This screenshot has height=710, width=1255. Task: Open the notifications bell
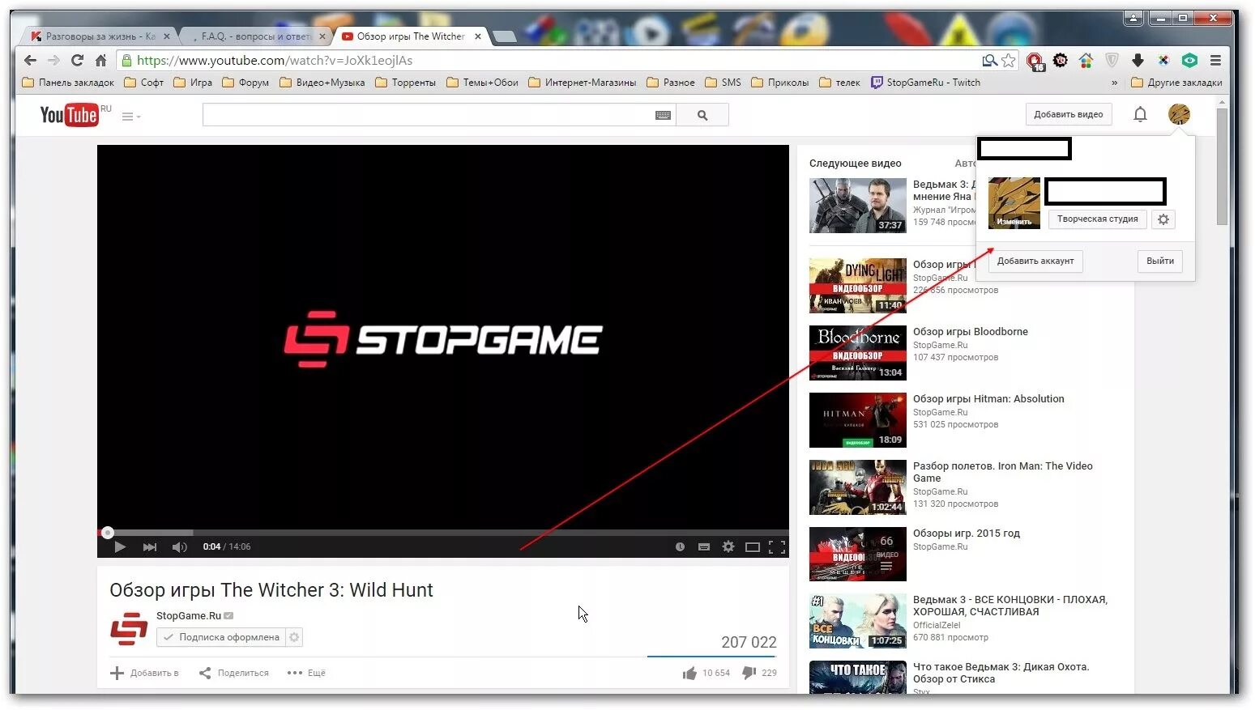pyautogui.click(x=1140, y=114)
